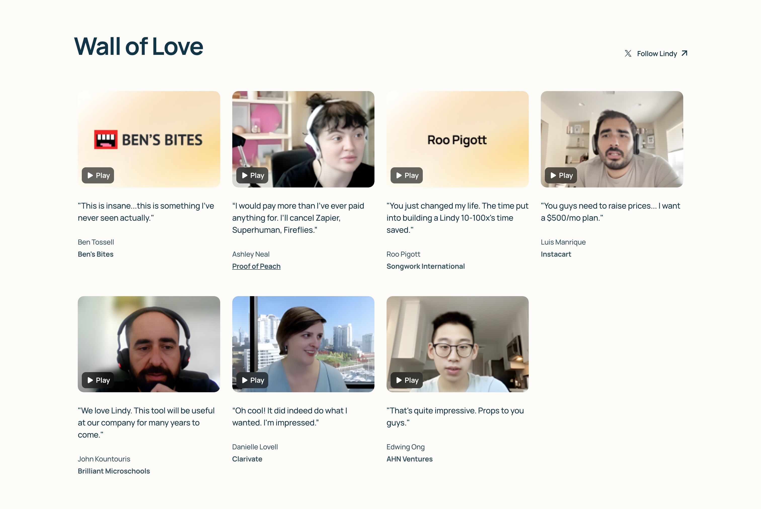Click Luis Manrique's video thumbnail
The width and height of the screenshot is (761, 509).
tap(612, 139)
